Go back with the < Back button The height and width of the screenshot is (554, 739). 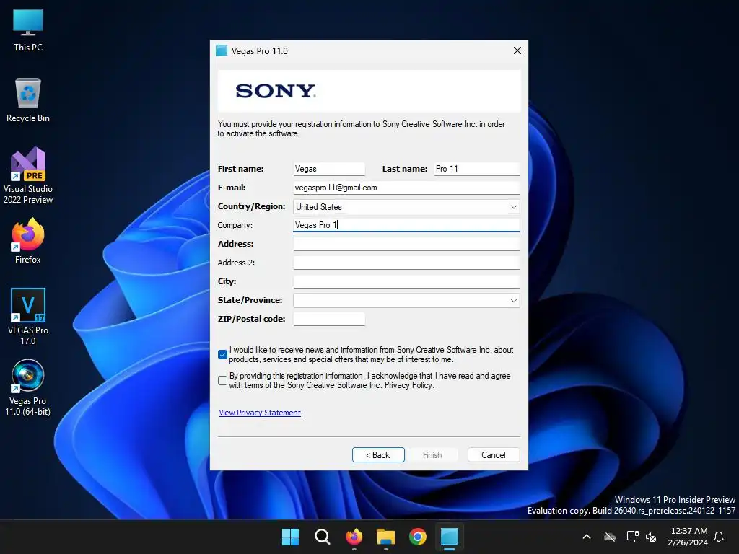tap(378, 455)
